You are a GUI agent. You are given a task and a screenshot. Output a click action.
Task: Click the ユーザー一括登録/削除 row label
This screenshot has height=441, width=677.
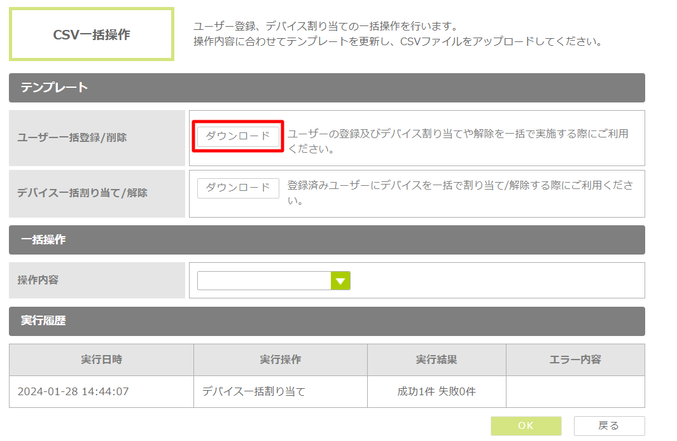[72, 137]
